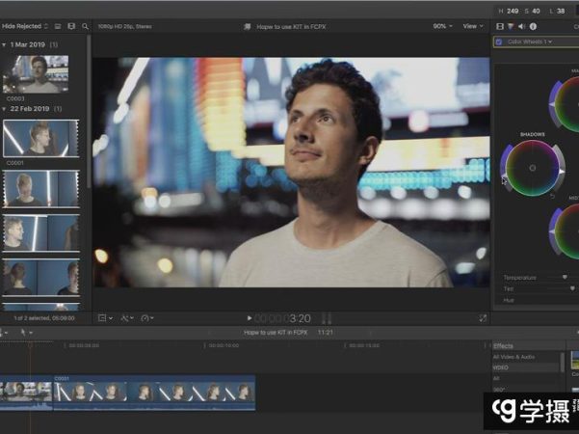Click the clapperboard project icon in viewer header
Image resolution: width=579 pixels, height=434 pixels.
[247, 27]
